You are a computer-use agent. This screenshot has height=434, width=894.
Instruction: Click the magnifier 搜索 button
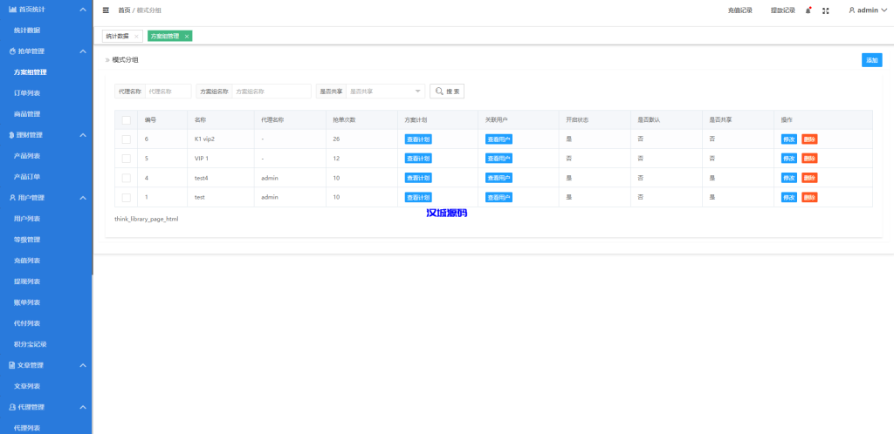tap(446, 91)
